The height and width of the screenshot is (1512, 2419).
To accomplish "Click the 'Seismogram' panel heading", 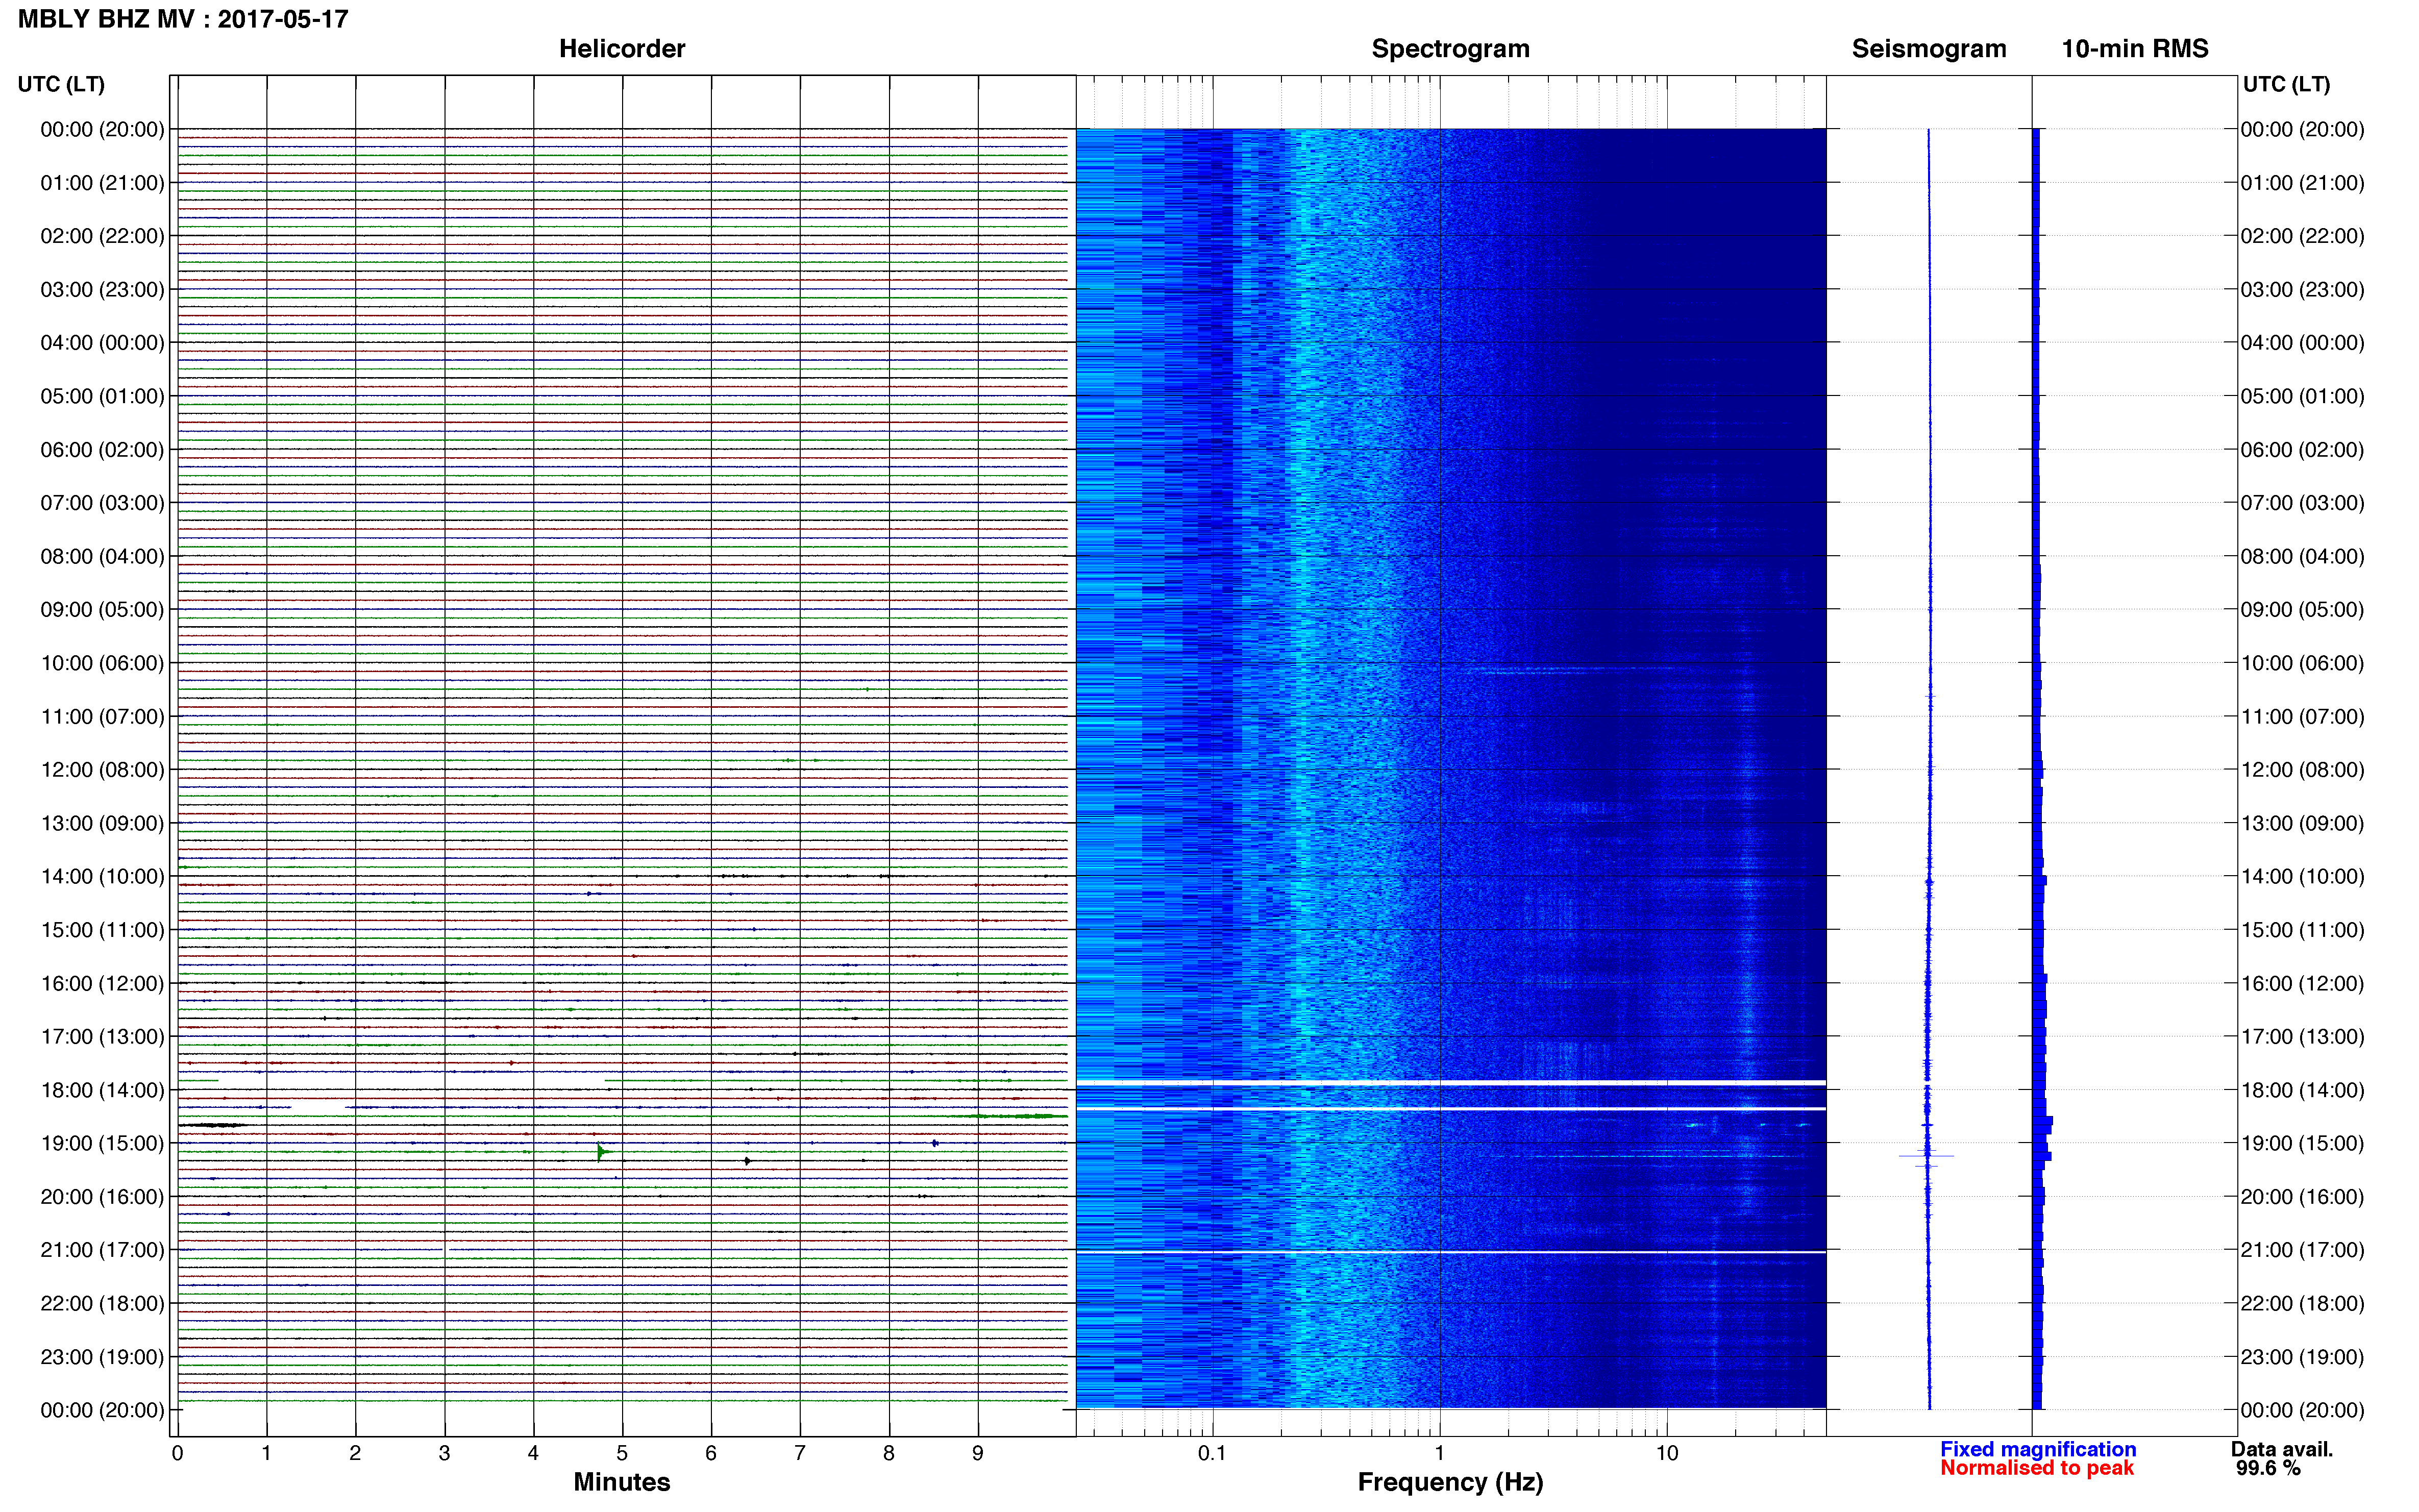I will [1928, 49].
